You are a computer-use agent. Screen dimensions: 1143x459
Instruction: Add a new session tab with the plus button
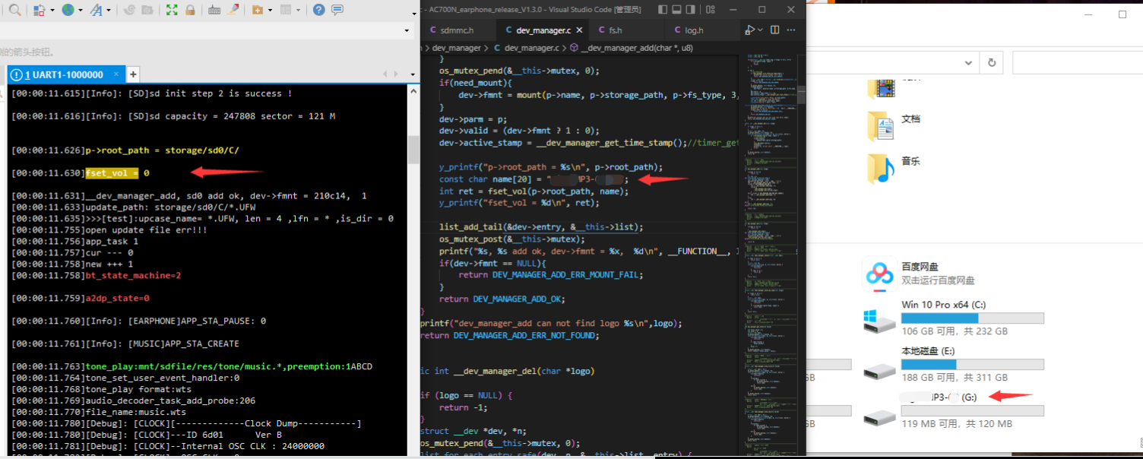133,74
